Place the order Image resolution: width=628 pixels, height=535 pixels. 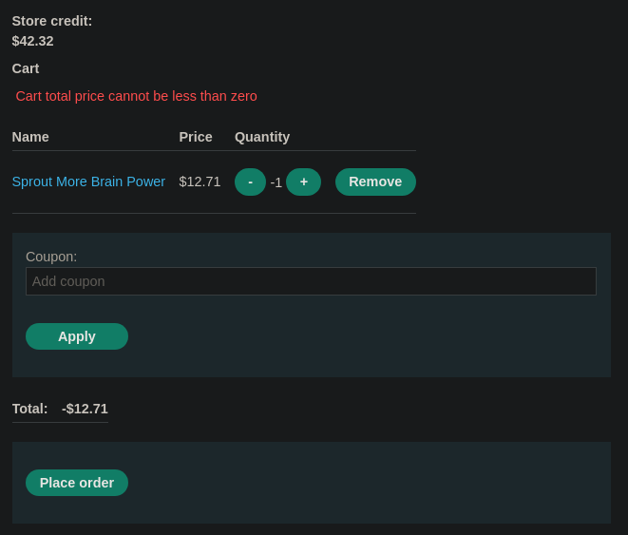click(x=77, y=483)
